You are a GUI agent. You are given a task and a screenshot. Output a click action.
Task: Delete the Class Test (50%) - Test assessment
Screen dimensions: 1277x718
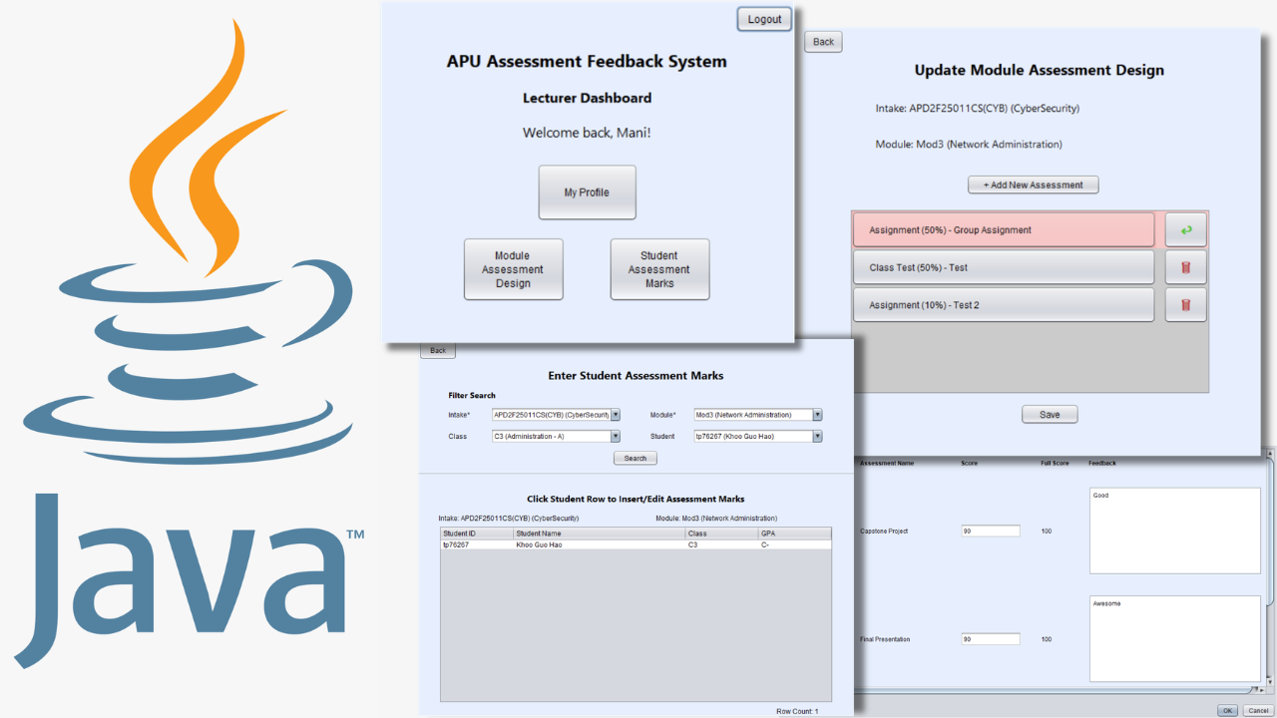point(1186,267)
